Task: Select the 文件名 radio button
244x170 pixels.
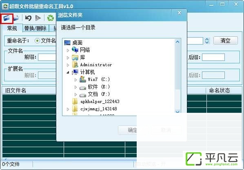Action: pyautogui.click(x=37, y=41)
